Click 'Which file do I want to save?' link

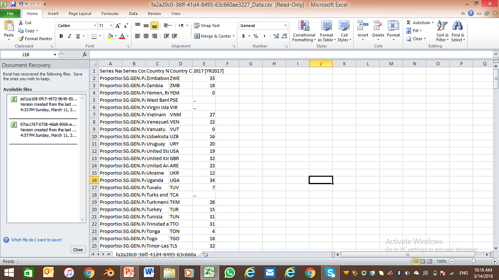(37, 240)
